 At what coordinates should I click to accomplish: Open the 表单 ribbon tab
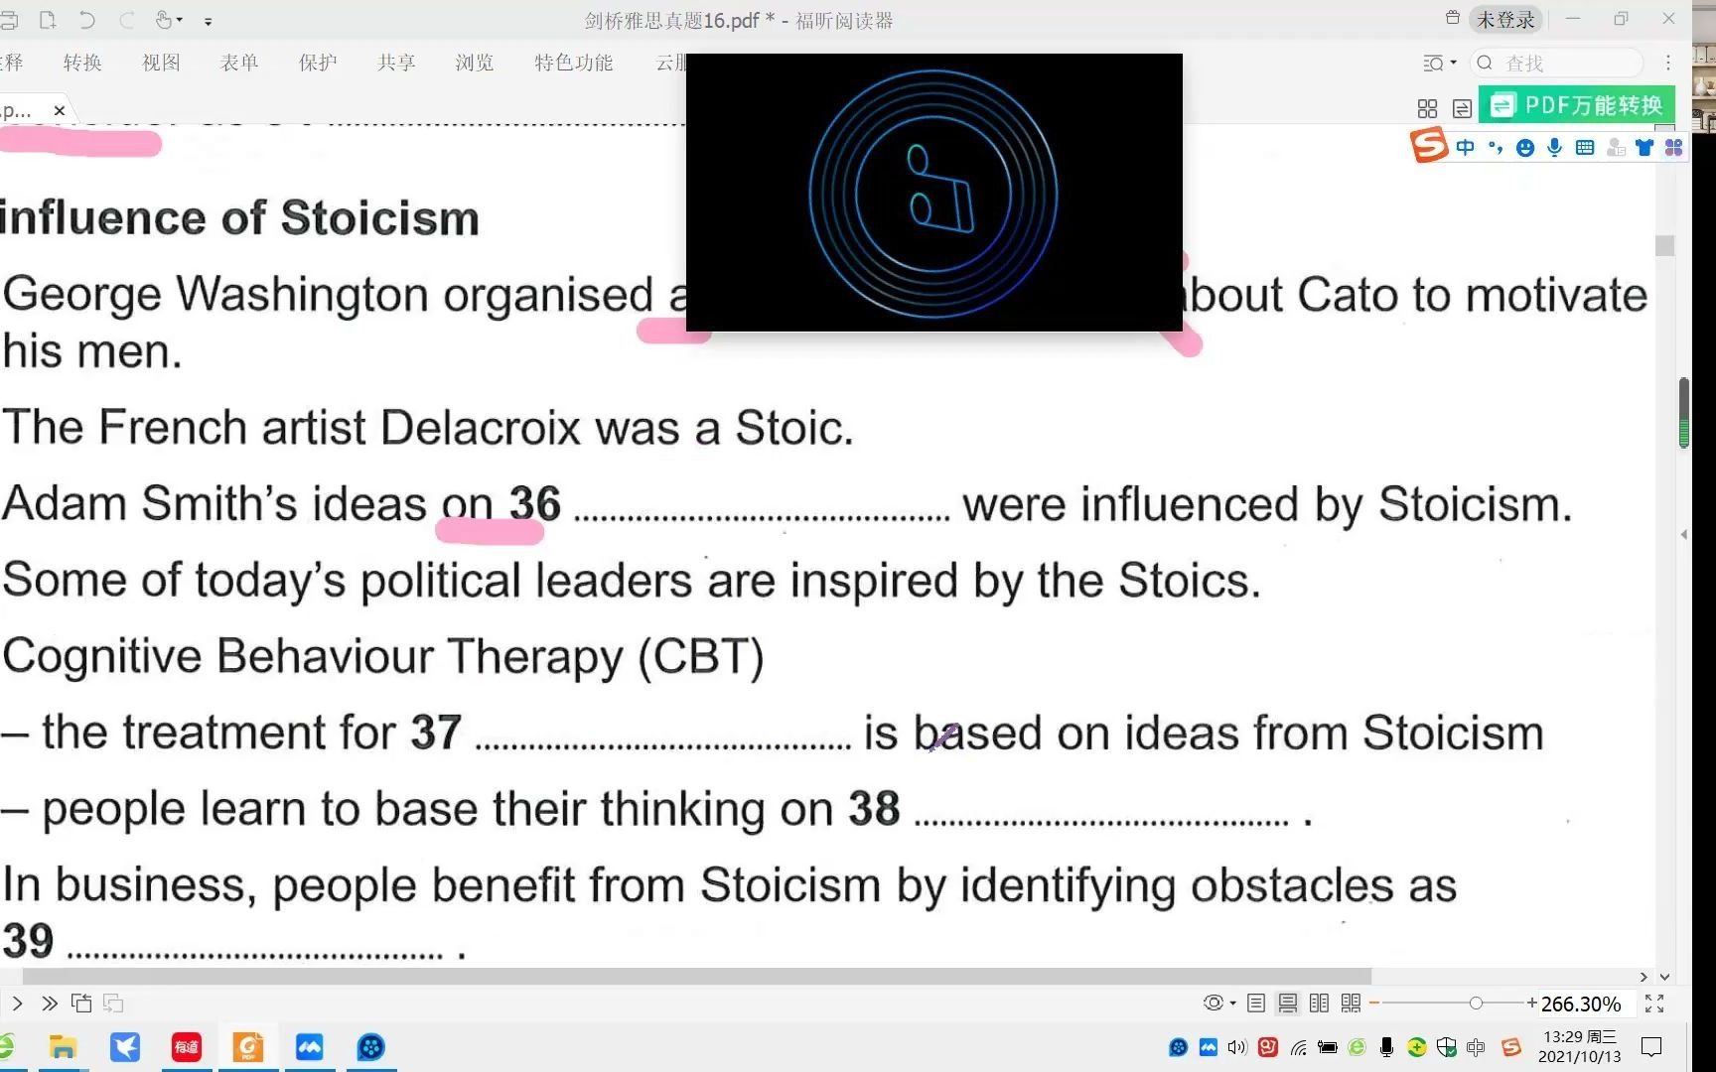point(239,63)
